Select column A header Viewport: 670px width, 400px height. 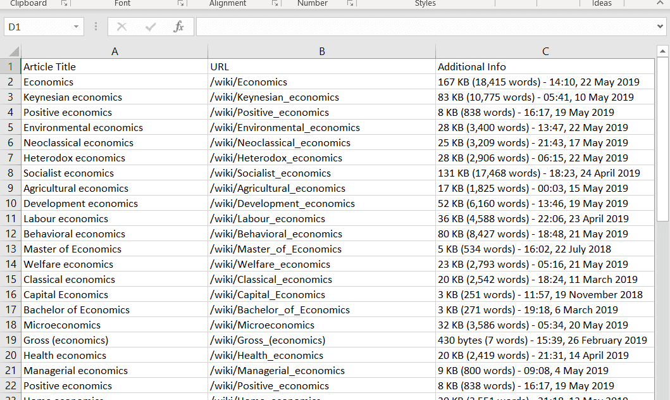(x=115, y=52)
